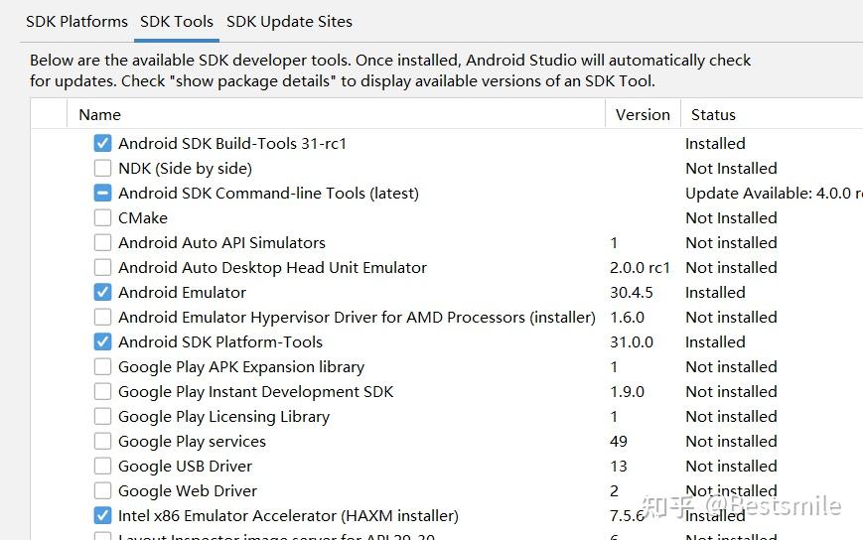863x540 pixels.
Task: Click version 2.0.0 rc1 cell
Action: click(x=640, y=267)
